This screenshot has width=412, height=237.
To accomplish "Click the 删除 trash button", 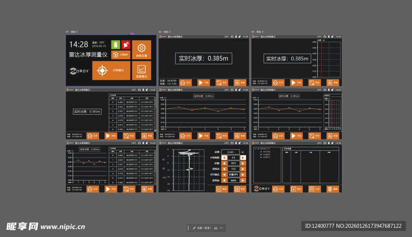I will point(330,189).
